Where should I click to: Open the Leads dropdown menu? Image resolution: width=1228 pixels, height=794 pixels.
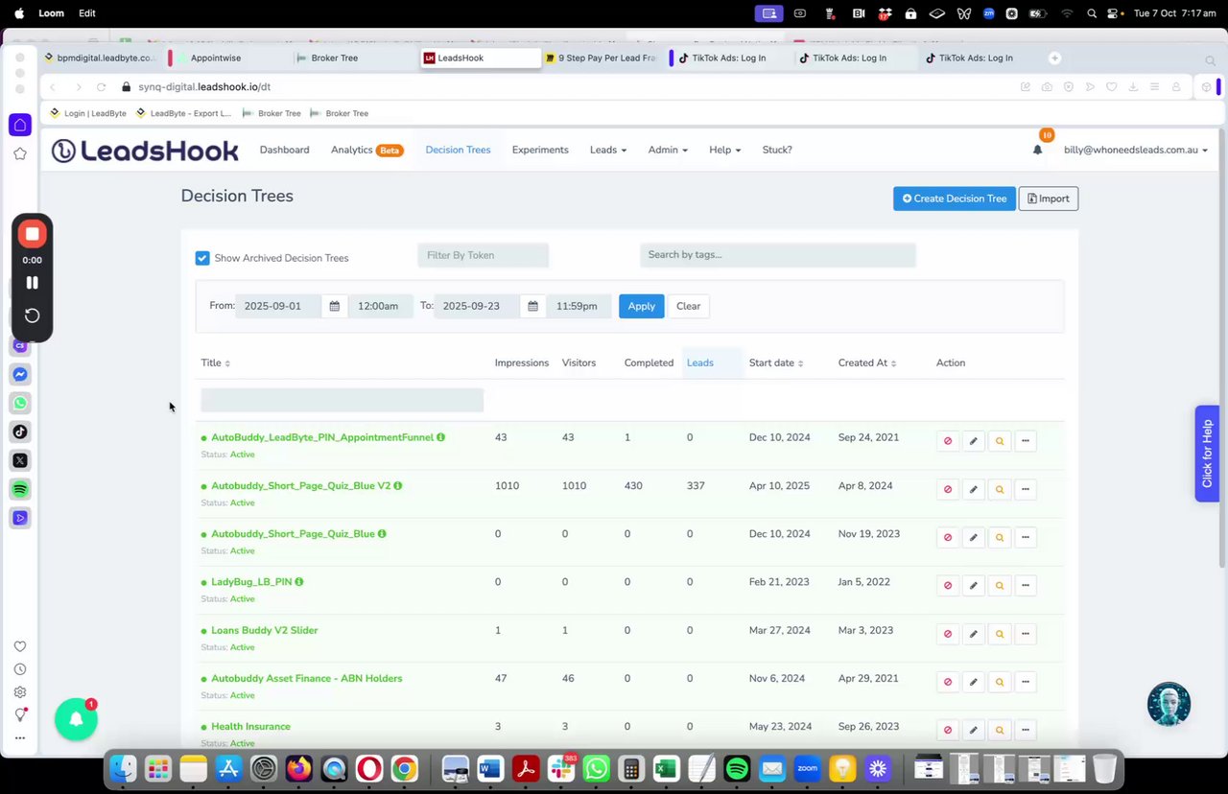click(608, 150)
